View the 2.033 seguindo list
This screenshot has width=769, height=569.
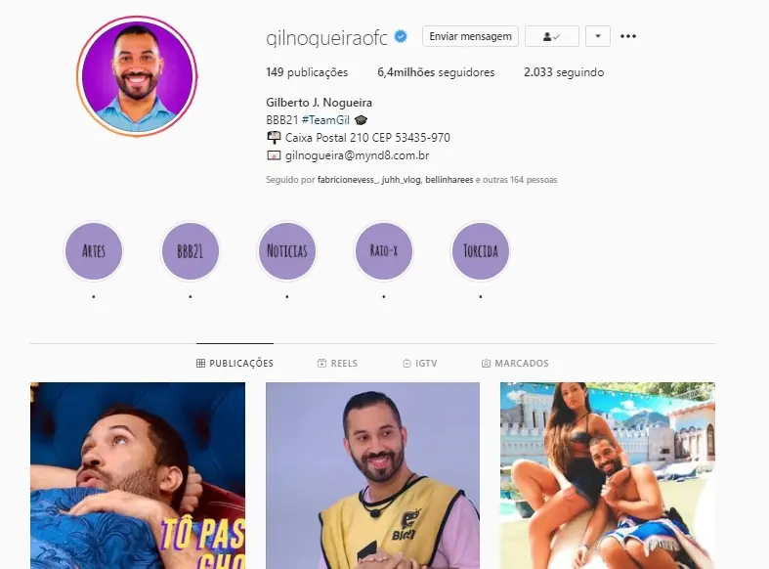(564, 72)
